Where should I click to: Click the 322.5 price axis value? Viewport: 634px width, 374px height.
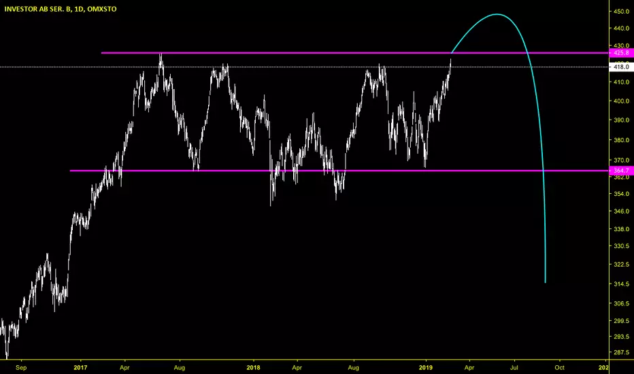[x=622, y=265]
